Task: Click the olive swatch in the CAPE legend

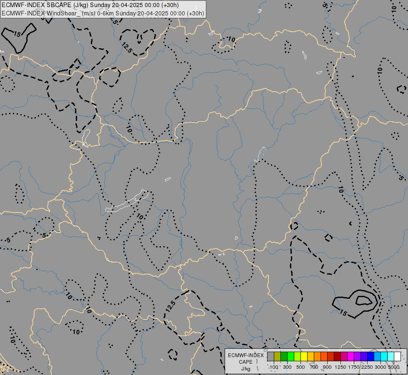Action: coord(278,357)
